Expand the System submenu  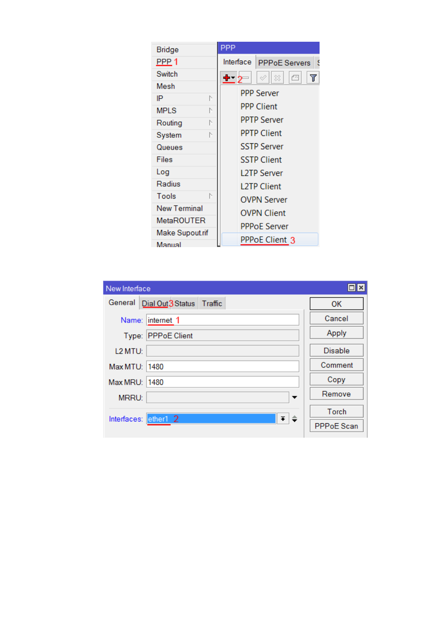[x=211, y=135]
